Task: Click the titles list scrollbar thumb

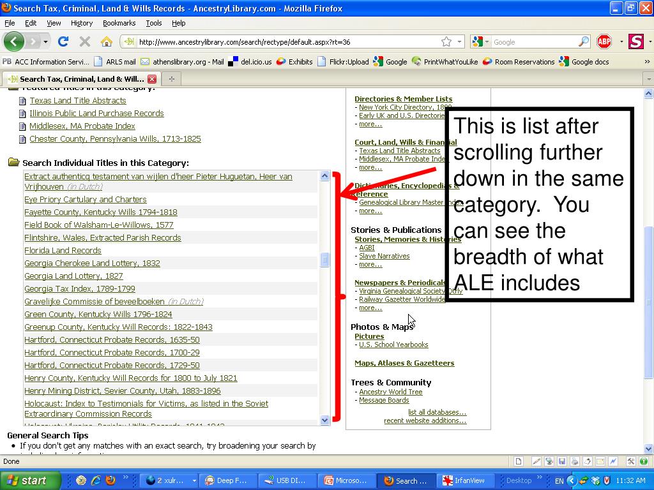Action: coord(325,260)
